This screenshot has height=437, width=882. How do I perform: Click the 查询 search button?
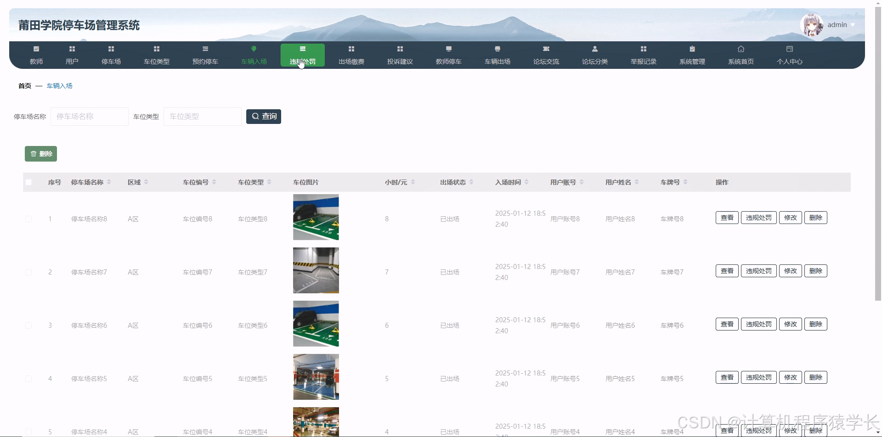(264, 117)
